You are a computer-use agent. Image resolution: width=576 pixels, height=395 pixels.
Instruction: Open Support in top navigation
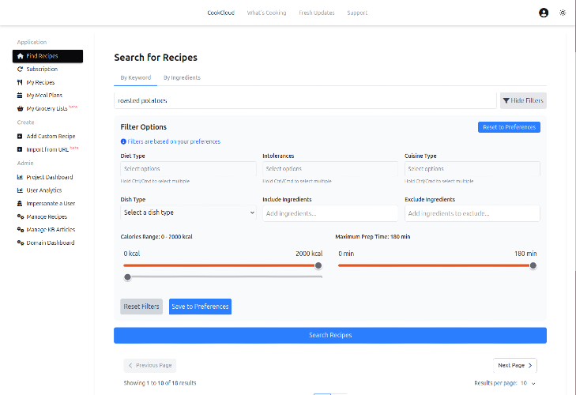(357, 13)
